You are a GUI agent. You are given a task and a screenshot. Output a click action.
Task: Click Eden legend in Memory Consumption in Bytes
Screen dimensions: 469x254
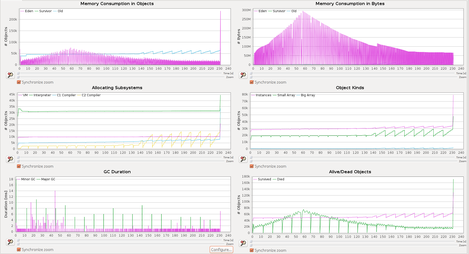(260, 11)
